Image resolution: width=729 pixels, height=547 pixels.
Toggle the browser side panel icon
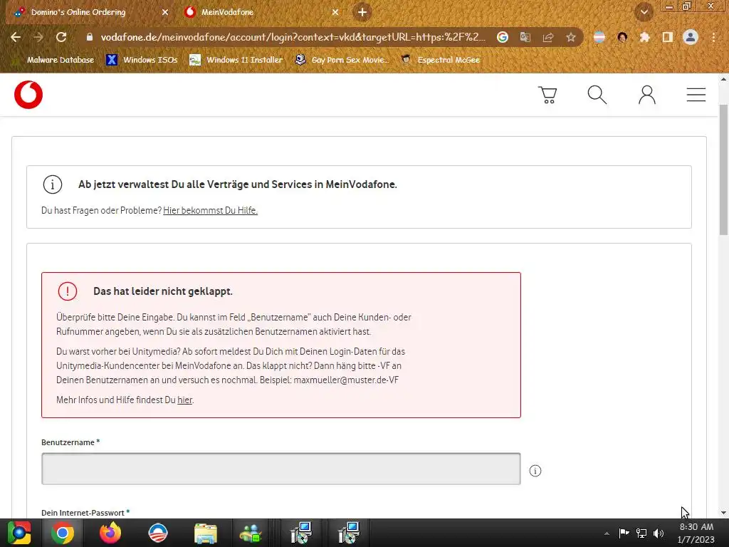(x=668, y=37)
